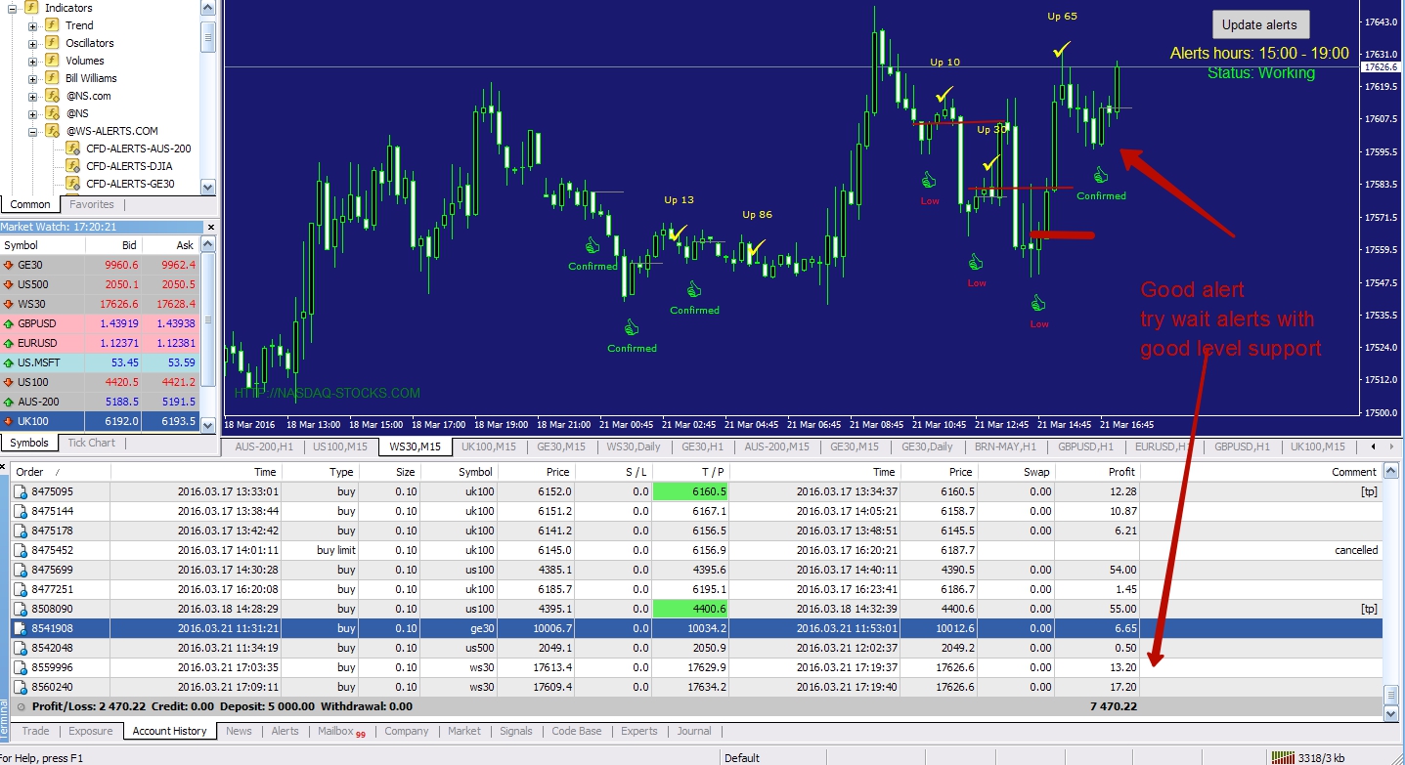
Task: Sort history by the Order column header
Action: point(30,472)
